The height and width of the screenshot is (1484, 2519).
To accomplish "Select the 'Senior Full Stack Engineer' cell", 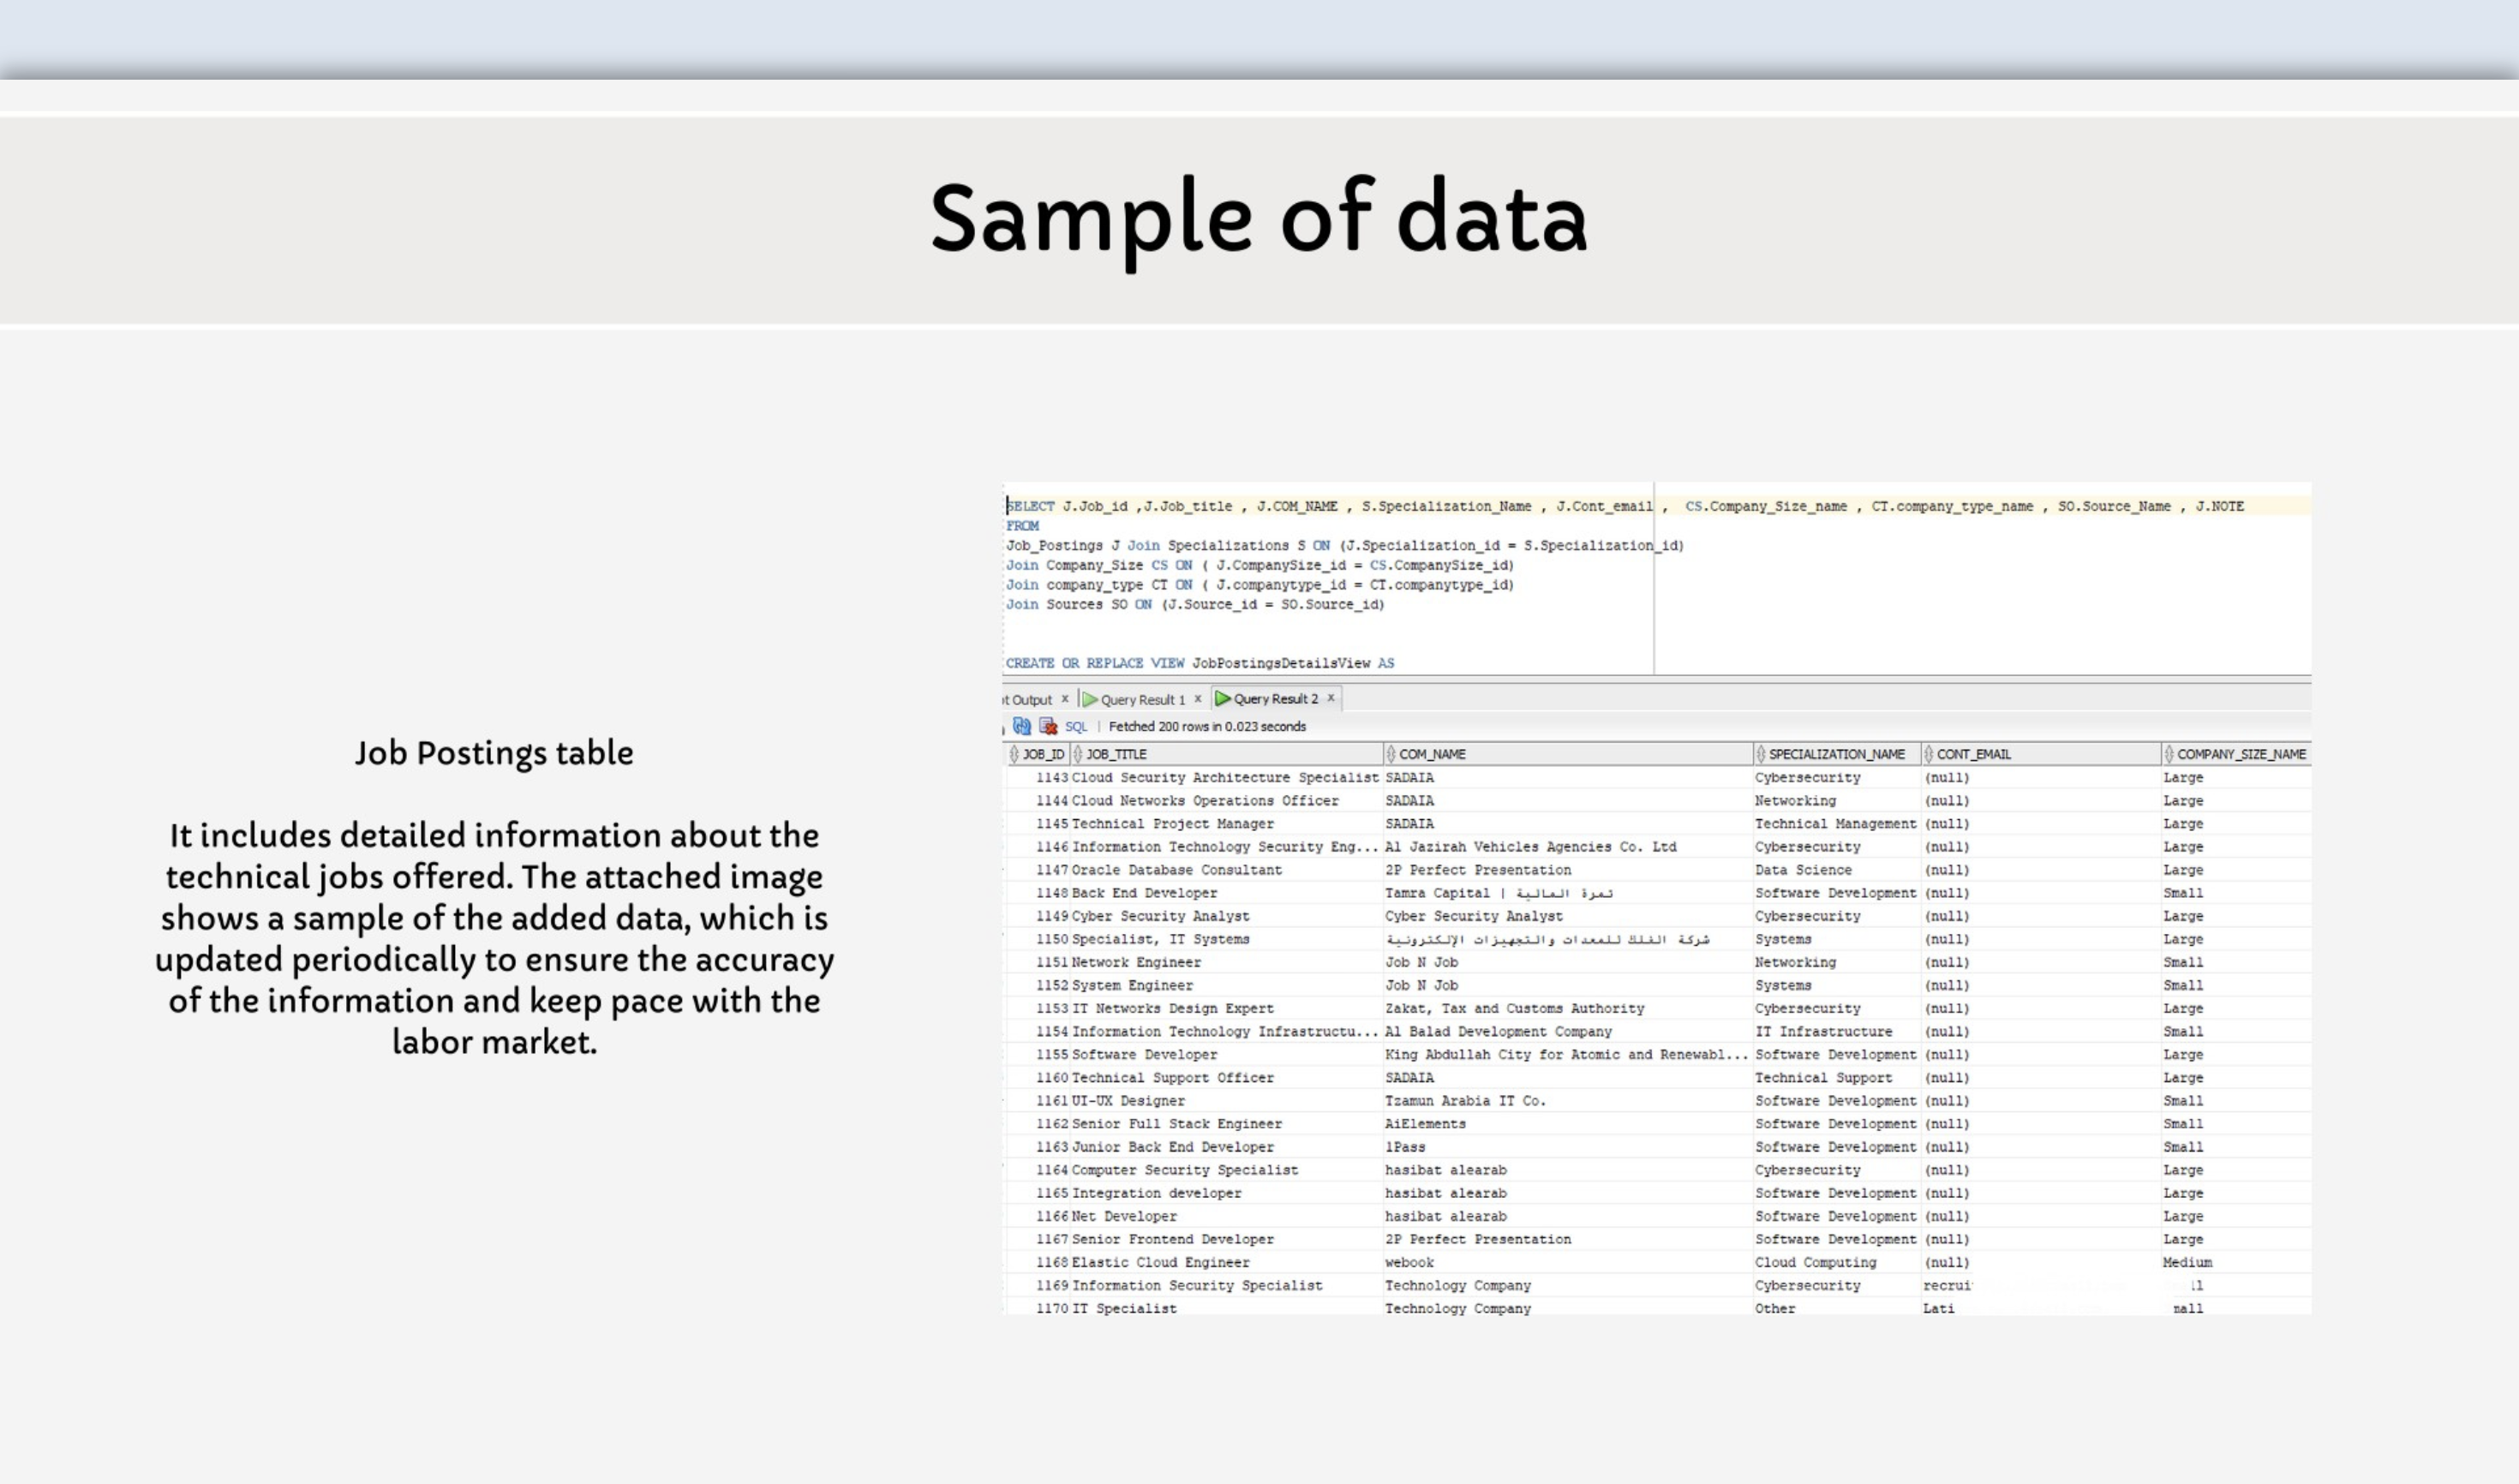I will click(x=1225, y=1124).
